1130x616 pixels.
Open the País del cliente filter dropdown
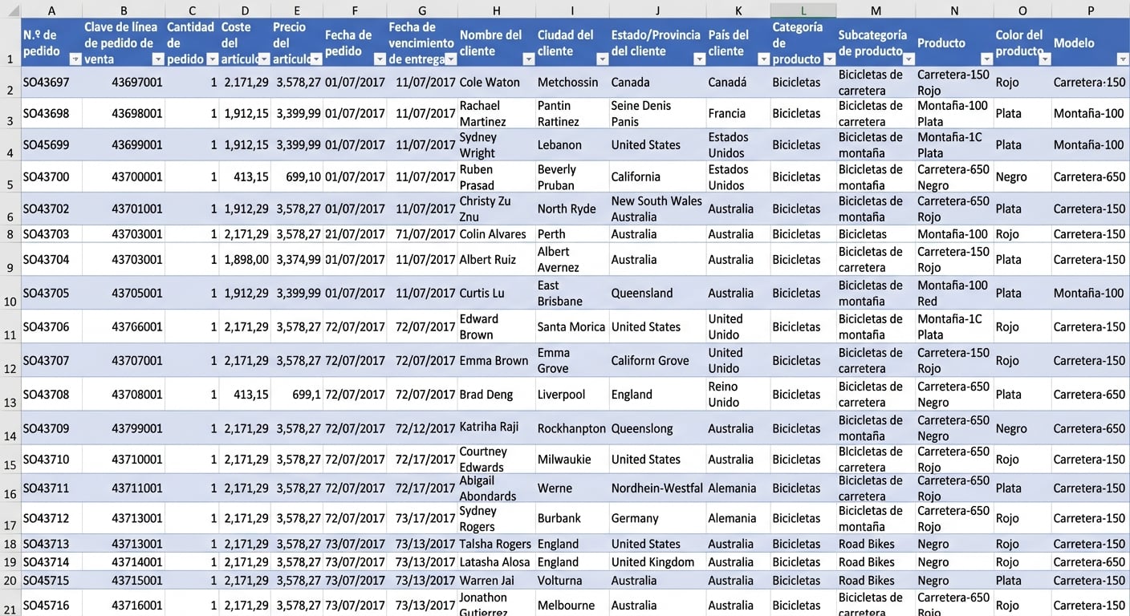762,59
